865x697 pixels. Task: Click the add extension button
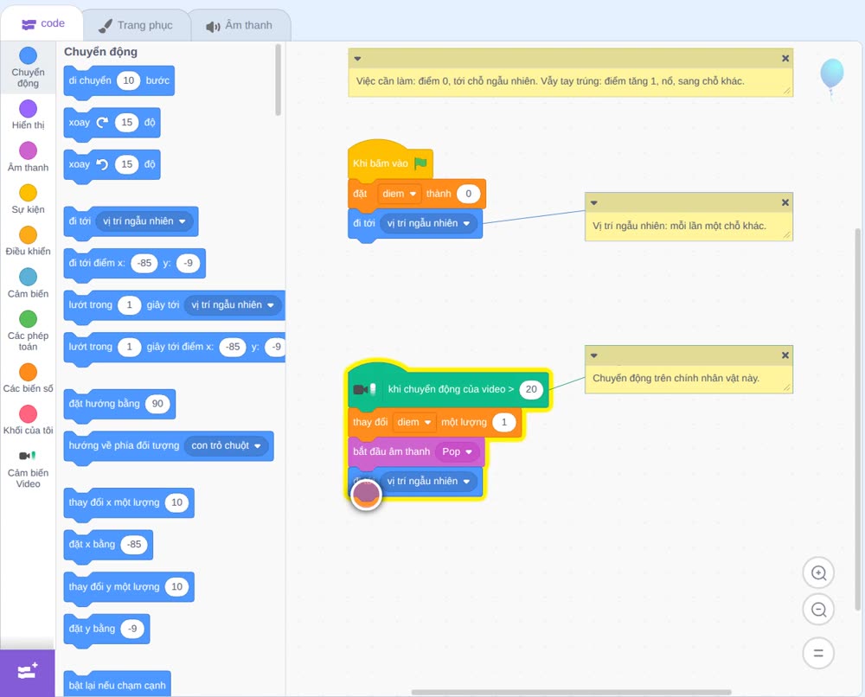coord(28,672)
